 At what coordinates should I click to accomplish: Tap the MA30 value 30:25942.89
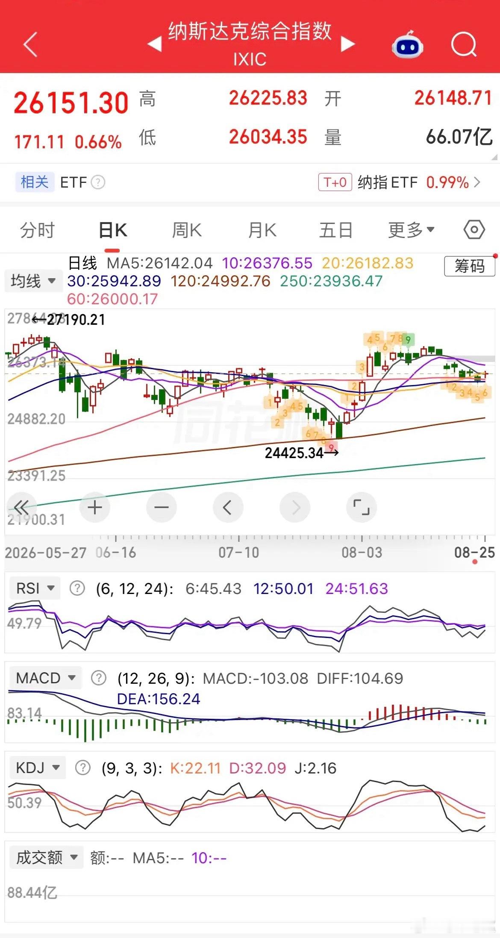114,281
